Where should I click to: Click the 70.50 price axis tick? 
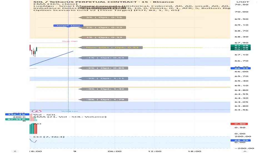241,4
